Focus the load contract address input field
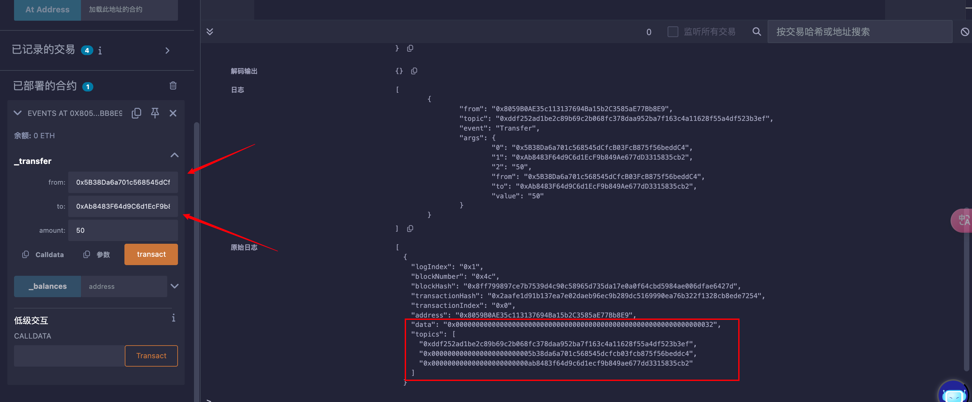 [x=129, y=9]
